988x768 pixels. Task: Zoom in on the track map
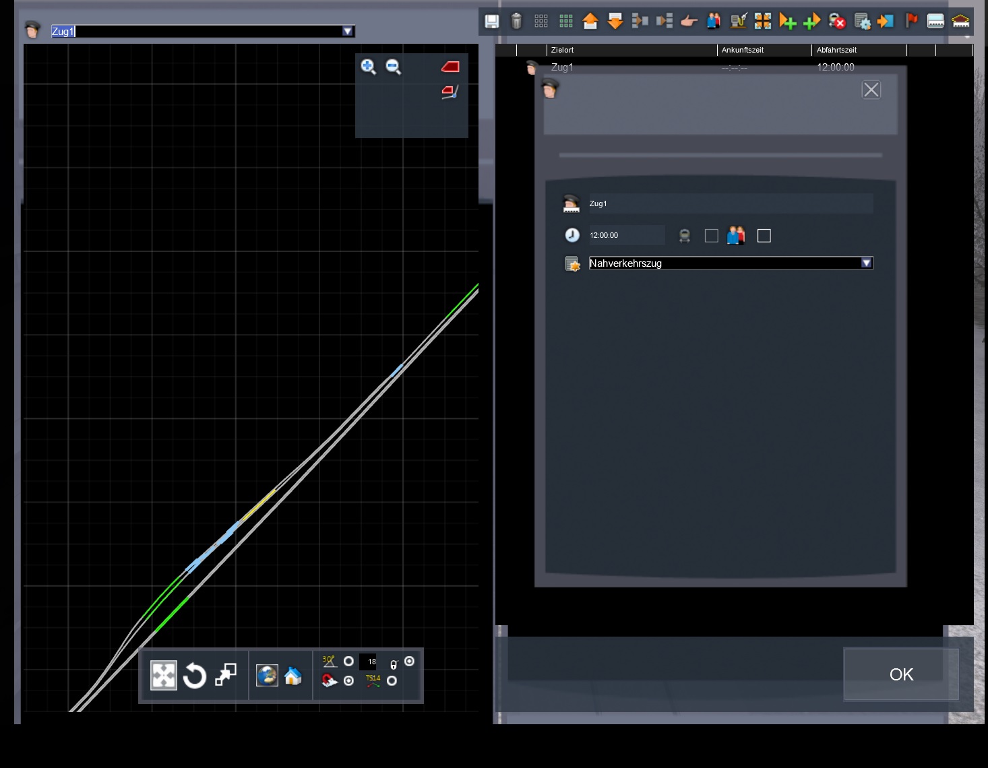pyautogui.click(x=368, y=66)
